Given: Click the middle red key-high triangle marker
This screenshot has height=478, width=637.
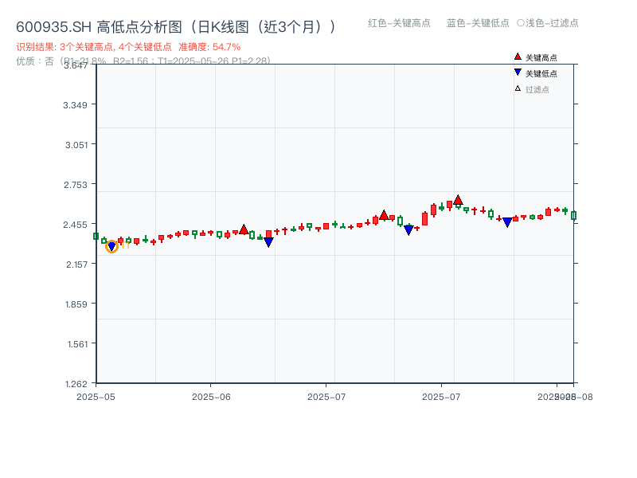Looking at the screenshot, I should tap(384, 215).
